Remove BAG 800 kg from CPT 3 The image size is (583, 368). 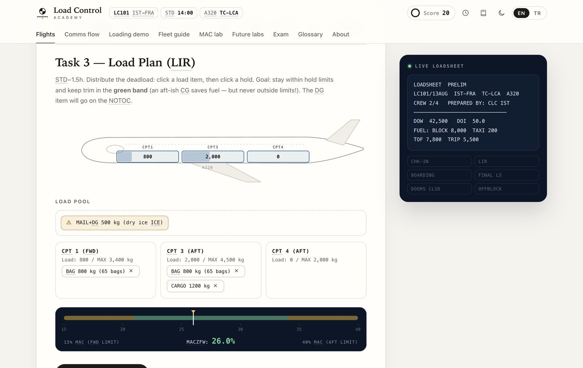click(236, 271)
